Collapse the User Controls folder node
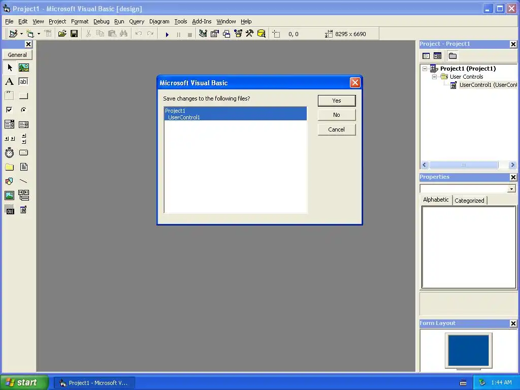The height and width of the screenshot is (390, 520). click(435, 77)
